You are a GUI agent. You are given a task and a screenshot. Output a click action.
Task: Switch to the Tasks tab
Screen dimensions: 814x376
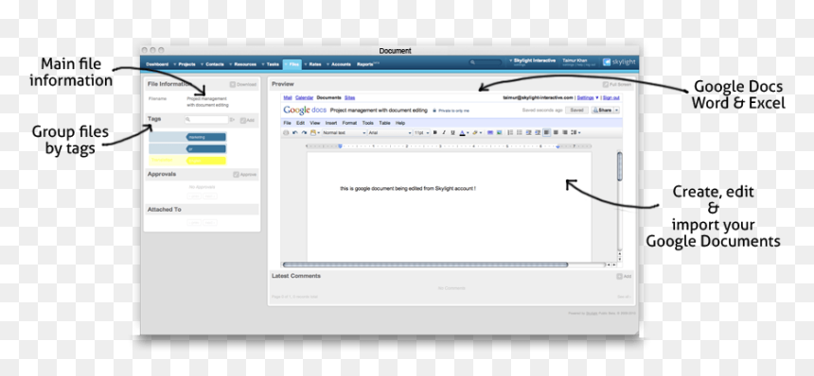[x=273, y=64]
